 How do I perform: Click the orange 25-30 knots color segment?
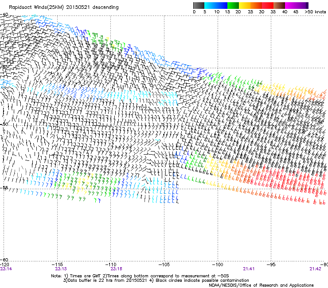[x=256, y=5]
